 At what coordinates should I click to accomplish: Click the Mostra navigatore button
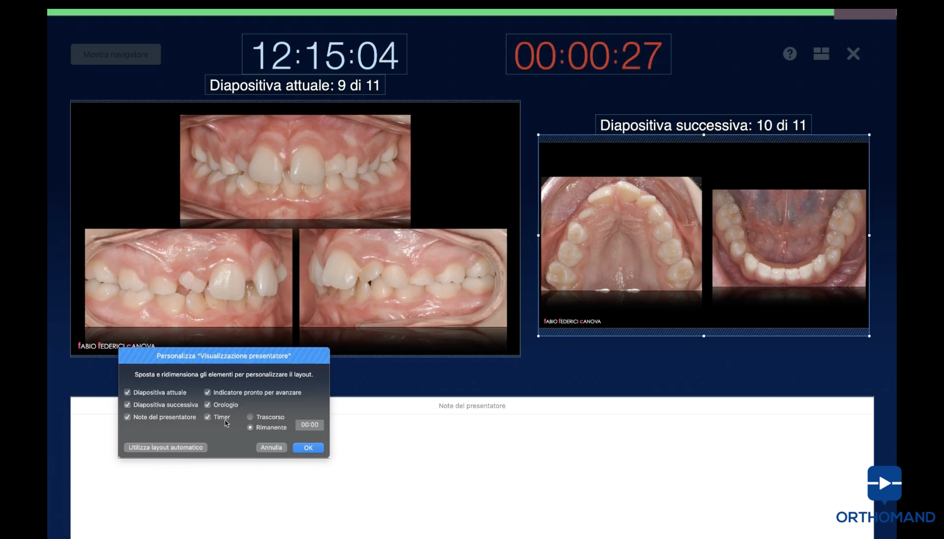coord(116,54)
